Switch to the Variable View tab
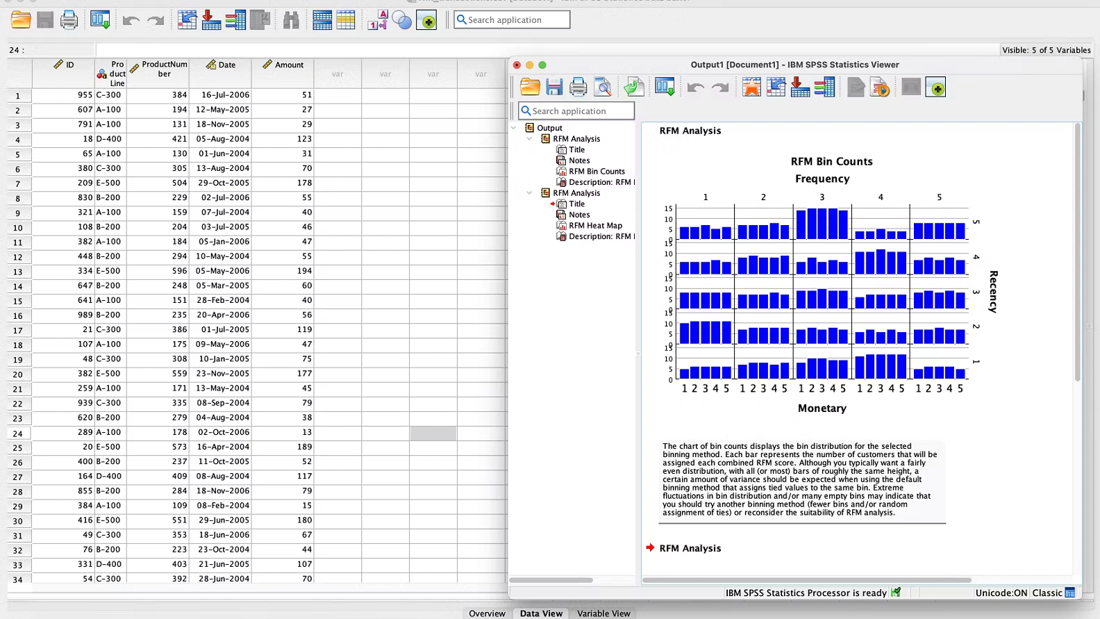The width and height of the screenshot is (1100, 619). click(x=603, y=613)
